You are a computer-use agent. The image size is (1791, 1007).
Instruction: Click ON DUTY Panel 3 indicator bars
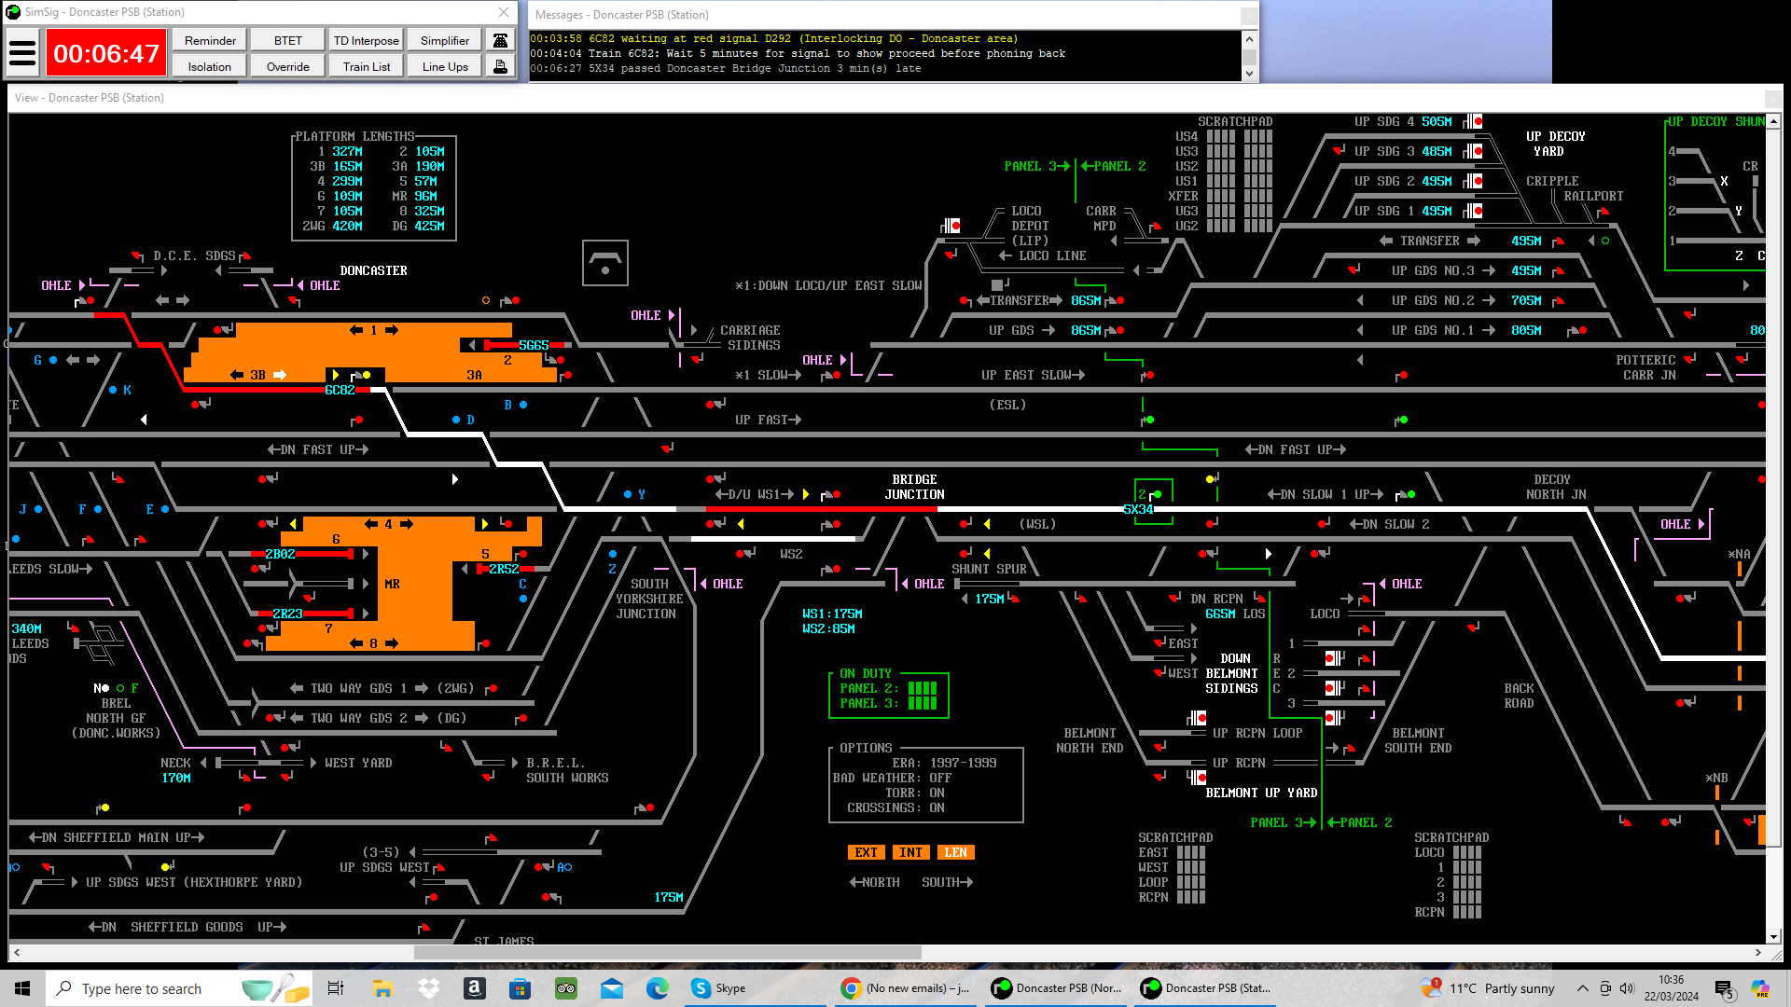pyautogui.click(x=922, y=703)
